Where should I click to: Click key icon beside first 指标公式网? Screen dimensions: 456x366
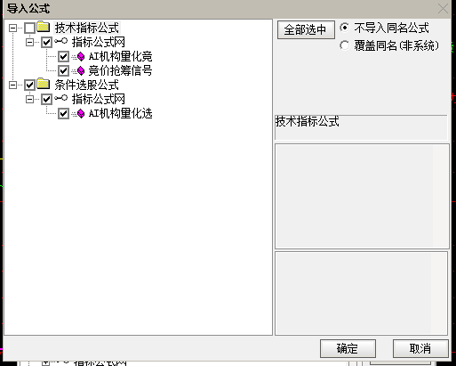[61, 41]
